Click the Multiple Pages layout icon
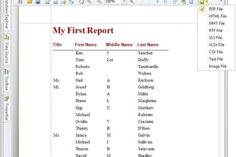The image size is (236, 157). 175,2
